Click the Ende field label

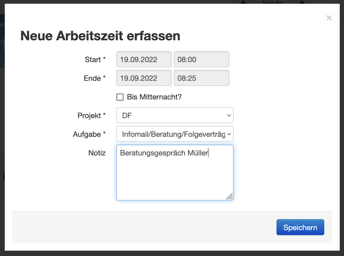pos(94,78)
